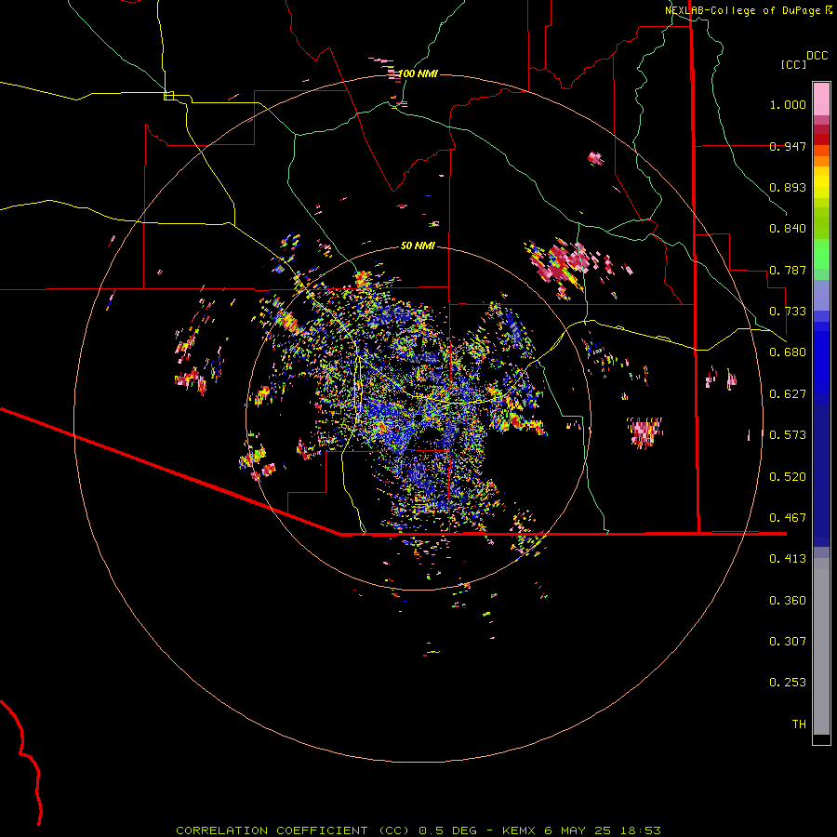Click the 0.840 color scale value
The height and width of the screenshot is (837, 837).
click(x=788, y=229)
